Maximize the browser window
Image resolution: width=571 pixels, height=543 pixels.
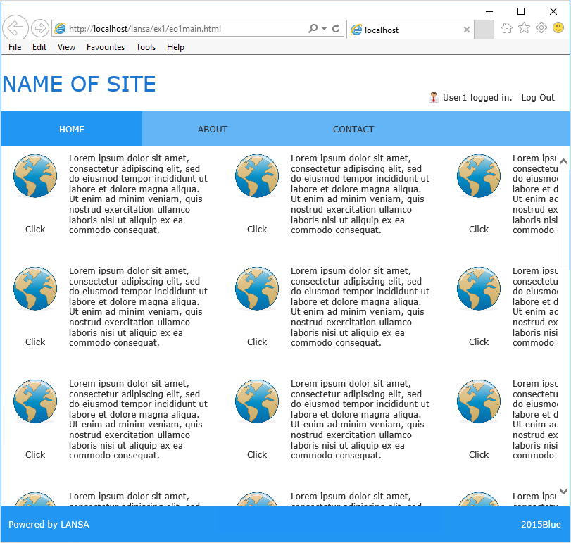coord(521,11)
